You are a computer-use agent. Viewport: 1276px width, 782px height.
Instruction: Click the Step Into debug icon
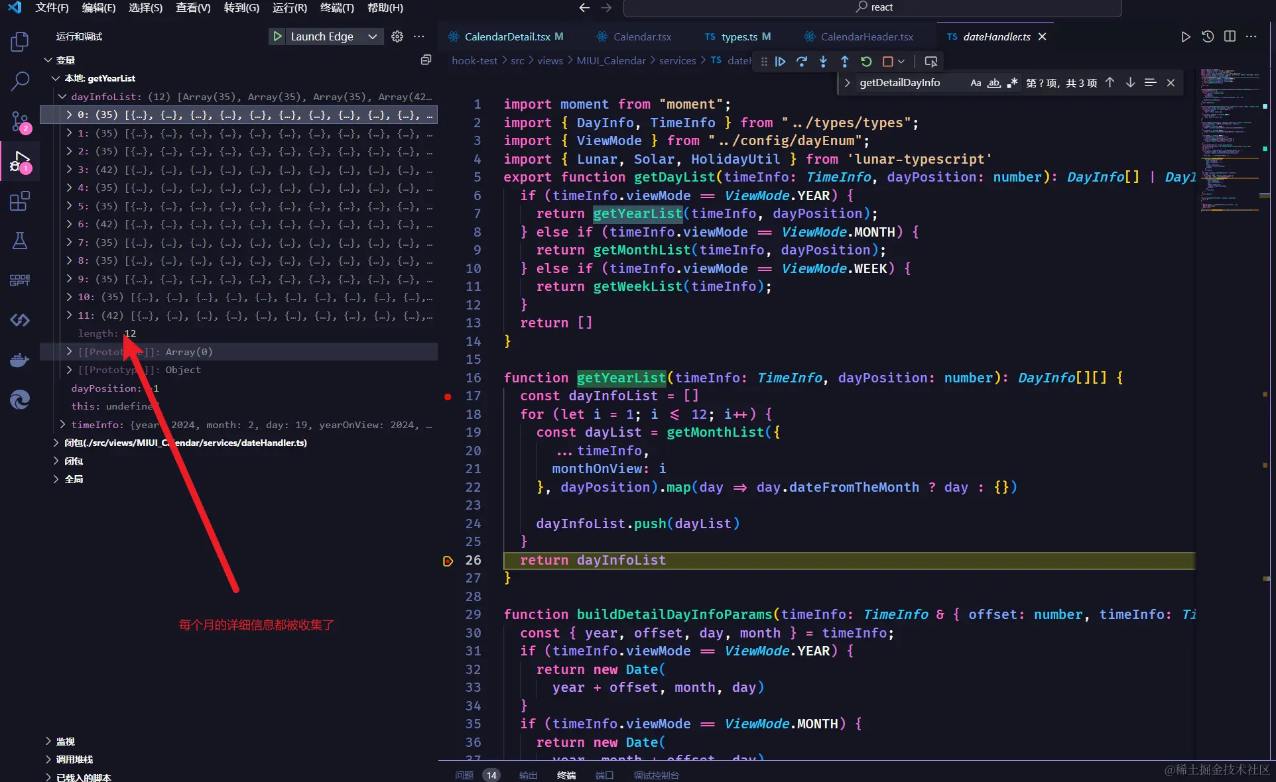(823, 62)
